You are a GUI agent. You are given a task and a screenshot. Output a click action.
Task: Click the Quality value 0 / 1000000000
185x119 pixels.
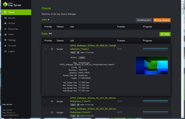(x=84, y=78)
